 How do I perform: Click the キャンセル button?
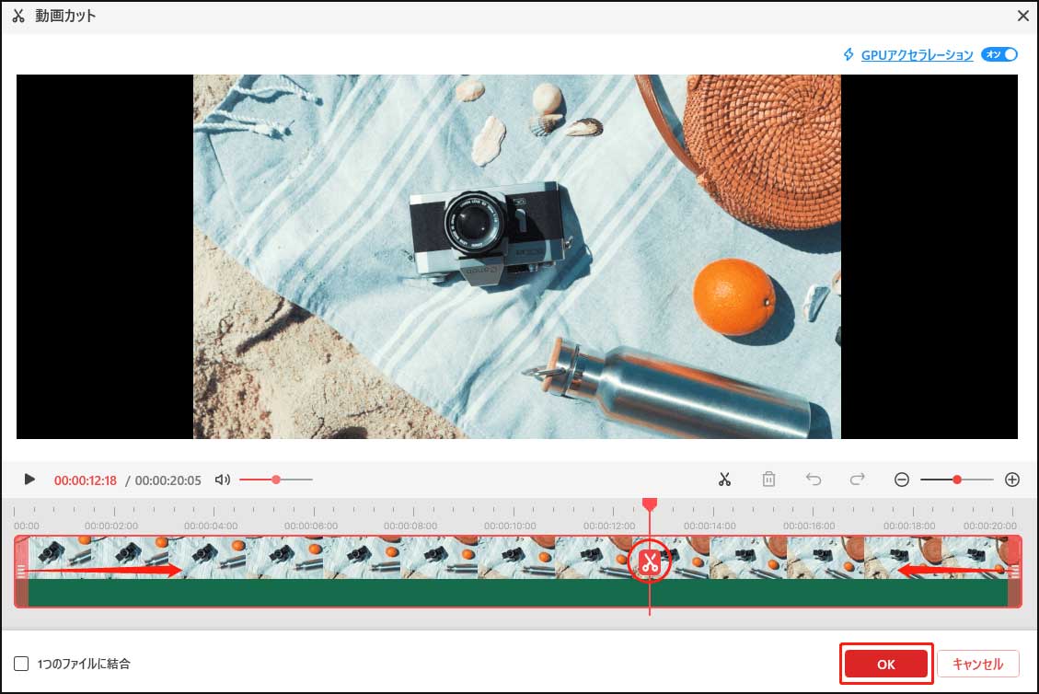[978, 665]
